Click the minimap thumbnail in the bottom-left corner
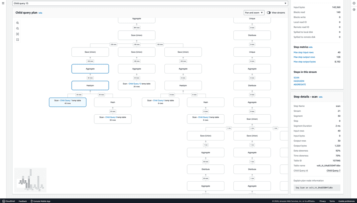 [x=30, y=180]
